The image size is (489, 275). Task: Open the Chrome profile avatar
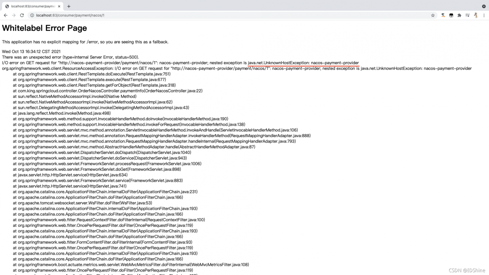tap(476, 15)
